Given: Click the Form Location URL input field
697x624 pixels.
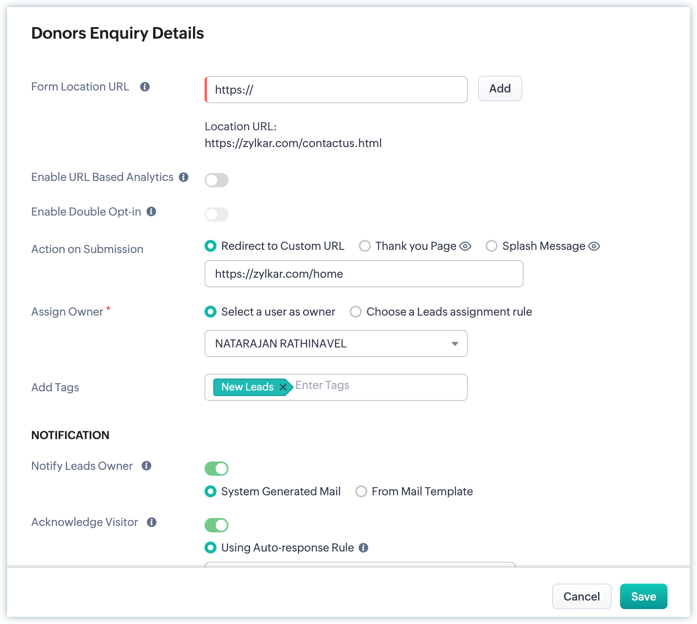Looking at the screenshot, I should click(x=336, y=90).
